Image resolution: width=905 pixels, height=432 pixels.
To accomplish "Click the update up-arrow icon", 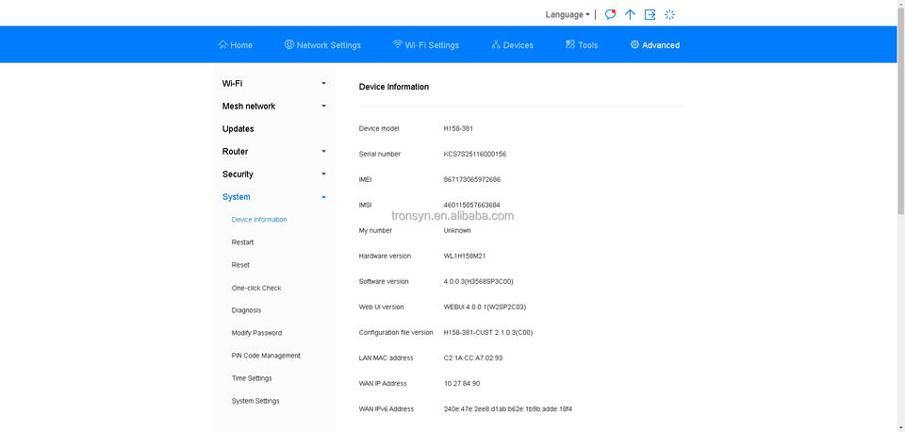I will click(631, 14).
